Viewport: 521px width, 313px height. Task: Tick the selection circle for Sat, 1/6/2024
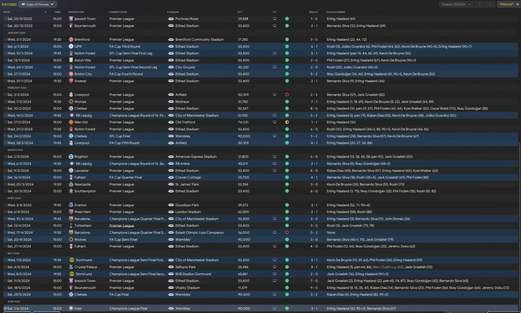[x=5, y=309]
